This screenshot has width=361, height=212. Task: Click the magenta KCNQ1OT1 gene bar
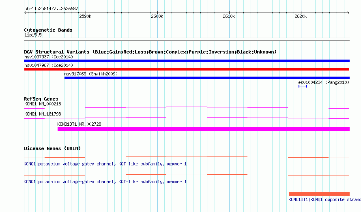(x=204, y=129)
